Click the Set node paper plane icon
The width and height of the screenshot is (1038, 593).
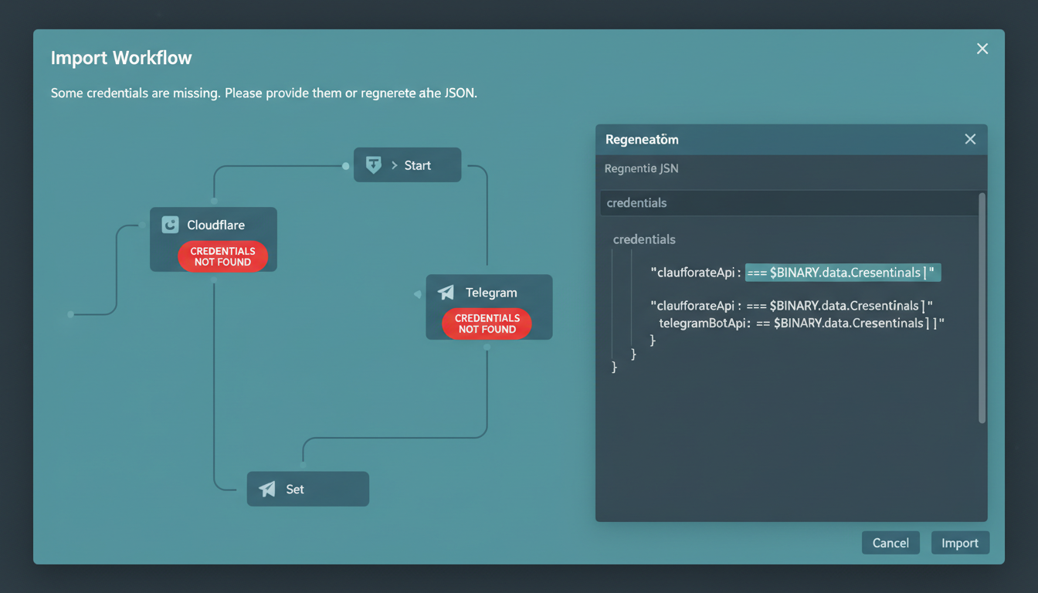click(267, 489)
